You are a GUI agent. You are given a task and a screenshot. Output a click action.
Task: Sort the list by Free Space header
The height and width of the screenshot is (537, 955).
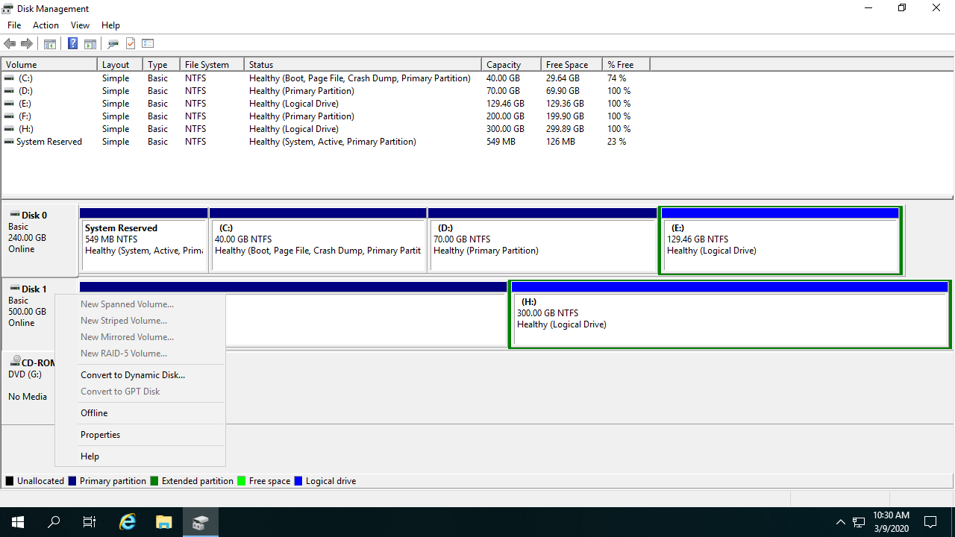click(x=566, y=65)
